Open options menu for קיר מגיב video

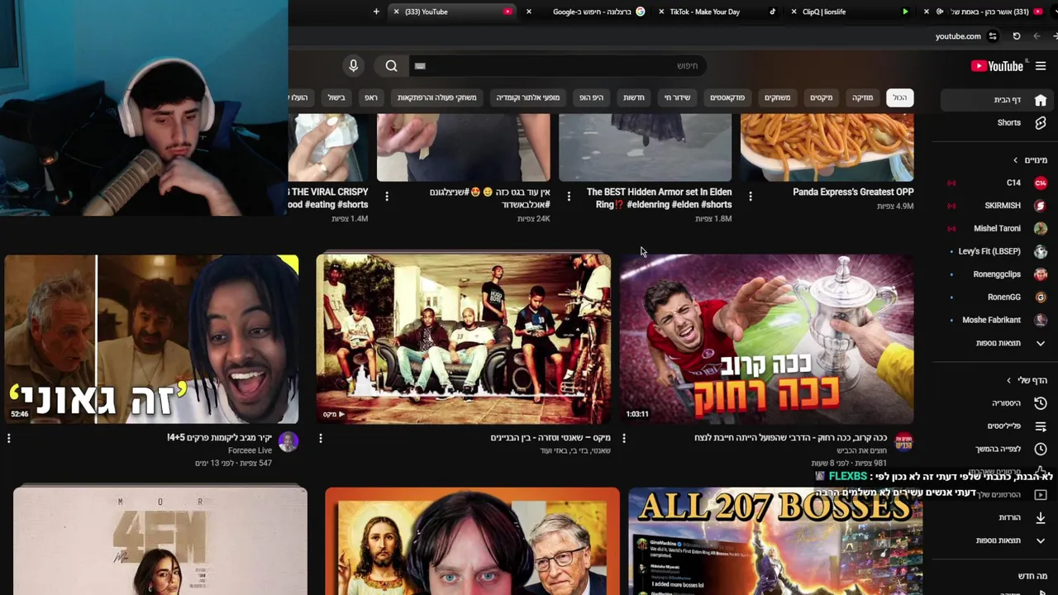9,438
